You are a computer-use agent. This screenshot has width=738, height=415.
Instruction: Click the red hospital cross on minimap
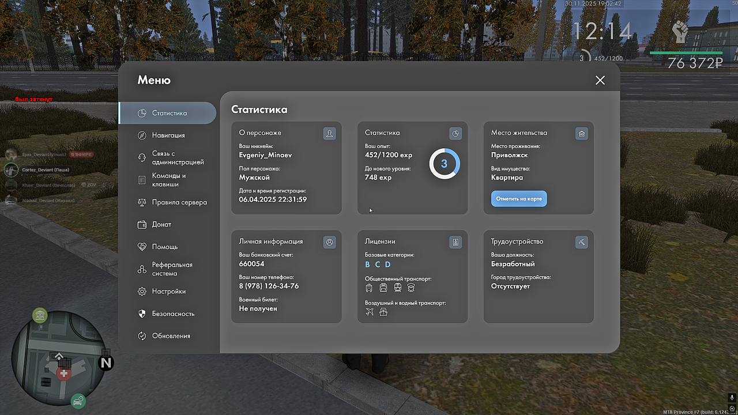pyautogui.click(x=63, y=375)
